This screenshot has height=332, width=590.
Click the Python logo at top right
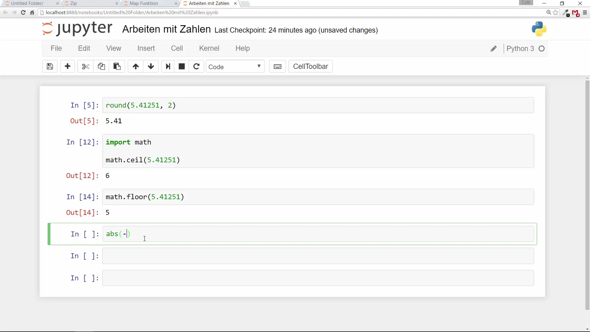539,29
